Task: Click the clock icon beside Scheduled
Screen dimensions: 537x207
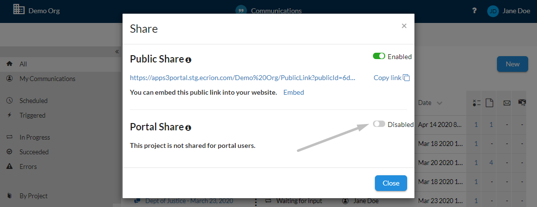Action: tap(10, 101)
